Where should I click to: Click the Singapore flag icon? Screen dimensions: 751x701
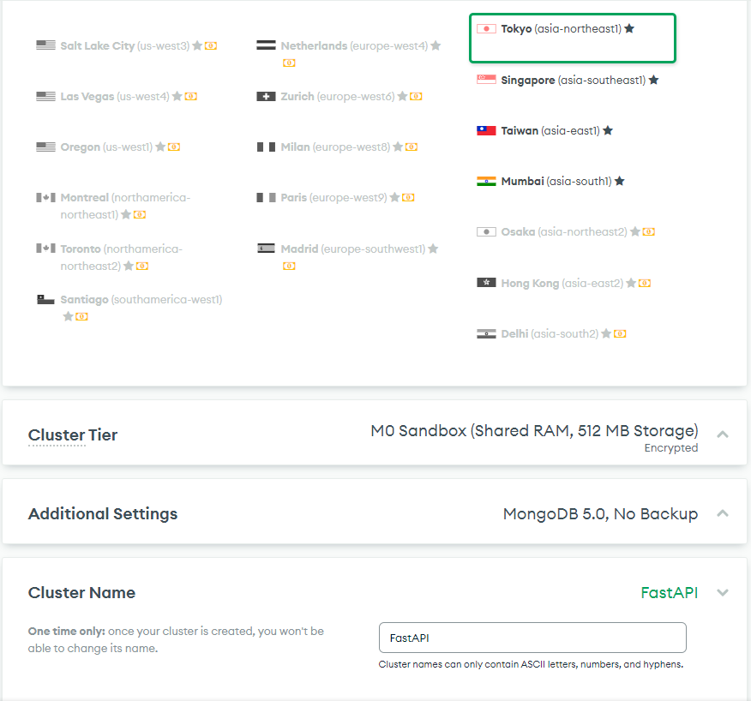pyautogui.click(x=486, y=80)
